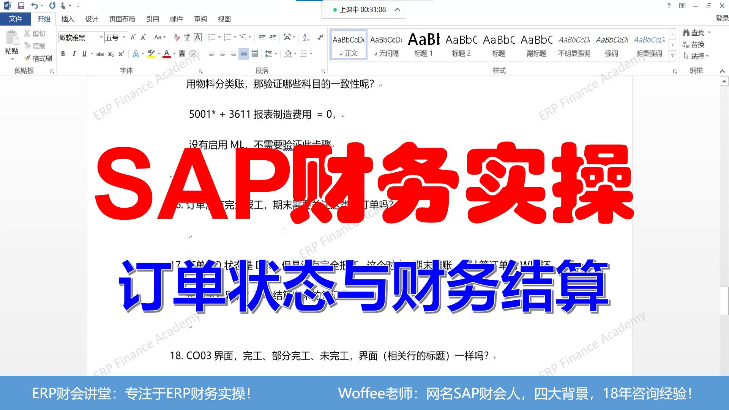The height and width of the screenshot is (410, 729).
Task: Open the Select (选择) dropdown
Action: [696, 56]
